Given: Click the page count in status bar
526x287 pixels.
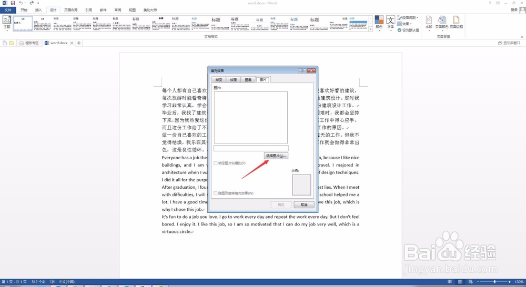Looking at the screenshot, I should pyautogui.click(x=14, y=282).
